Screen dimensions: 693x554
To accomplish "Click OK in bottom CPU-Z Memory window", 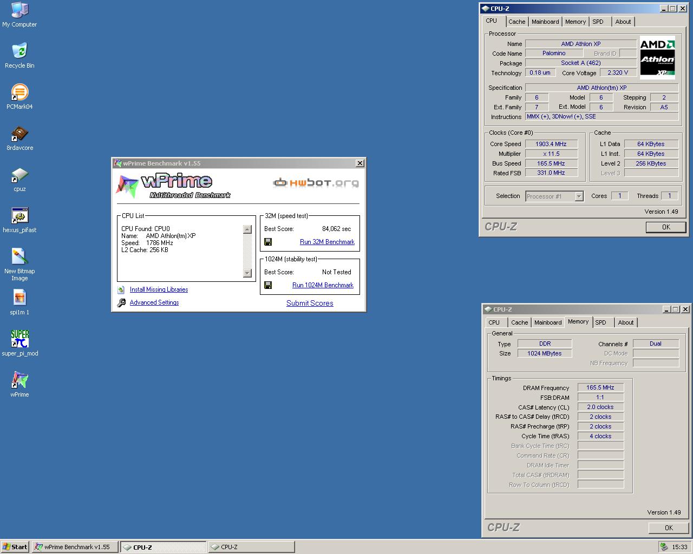I will (669, 528).
